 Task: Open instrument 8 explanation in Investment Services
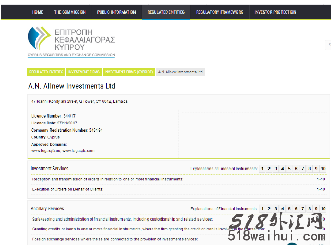(x=310, y=169)
